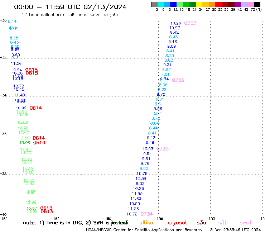The image size is (265, 233).
Task: Click the cryosat value '15.08'
Action: pos(25,143)
